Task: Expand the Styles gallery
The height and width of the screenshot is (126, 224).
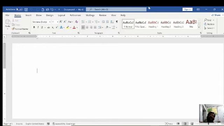Action: click(x=199, y=27)
